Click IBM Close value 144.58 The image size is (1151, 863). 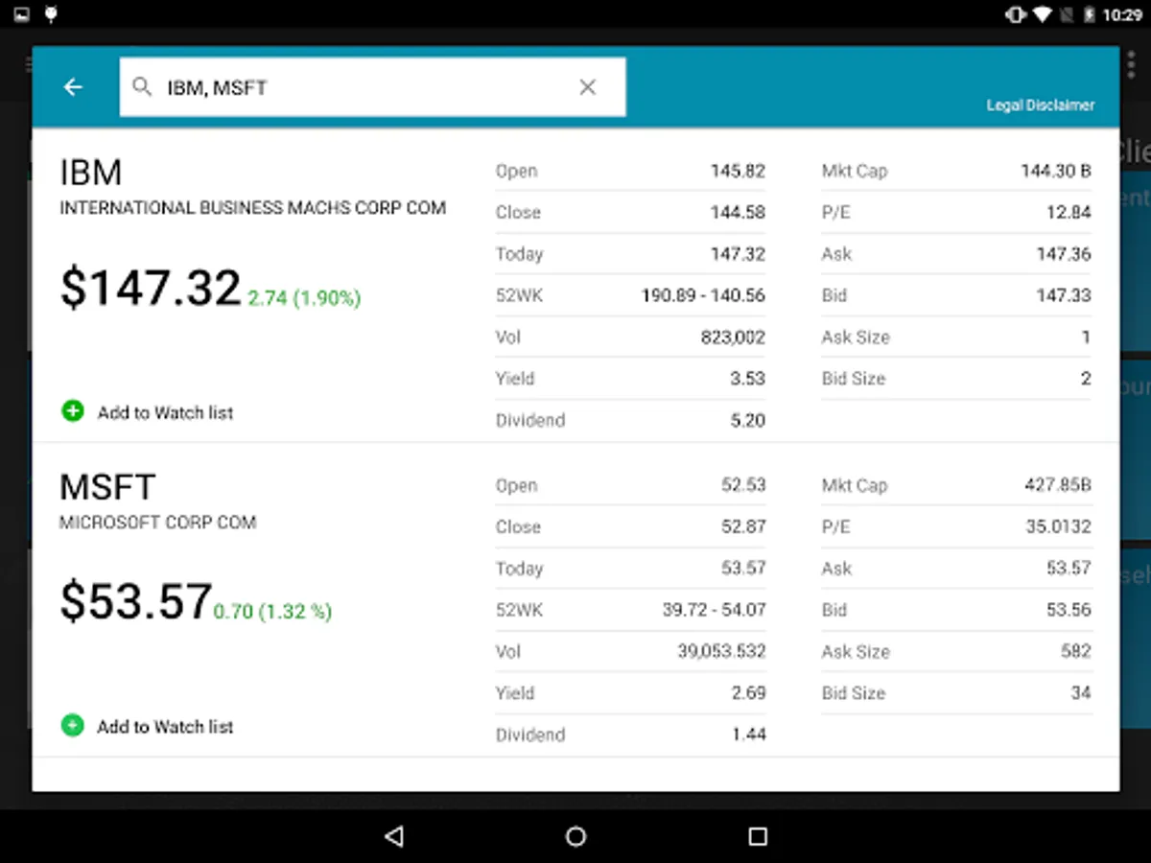pos(738,213)
